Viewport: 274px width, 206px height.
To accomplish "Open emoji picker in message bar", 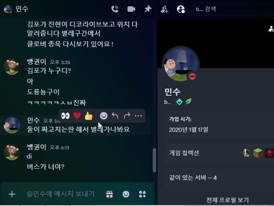I will [x=126, y=194].
